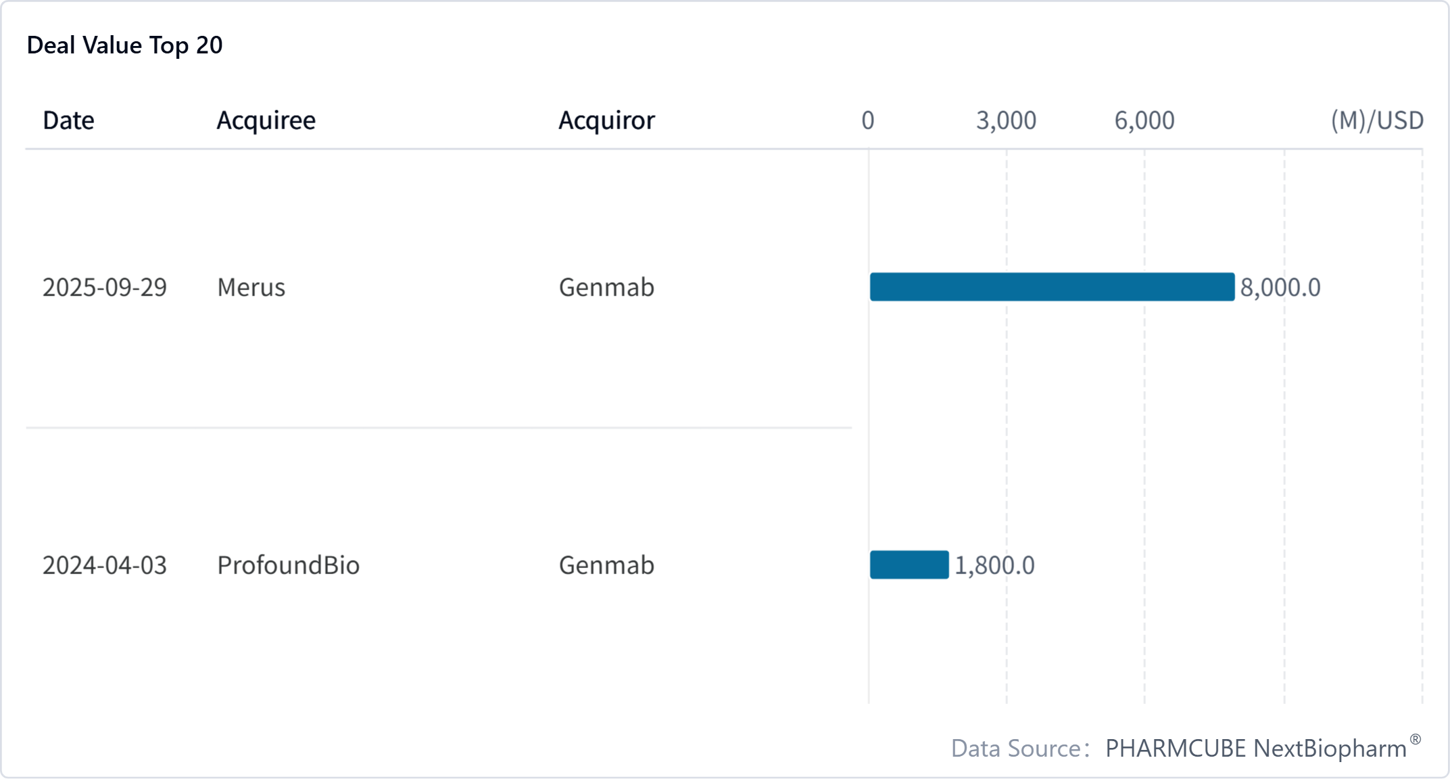1450x779 pixels.
Task: Click the Acquiror column header
Action: pyautogui.click(x=606, y=120)
